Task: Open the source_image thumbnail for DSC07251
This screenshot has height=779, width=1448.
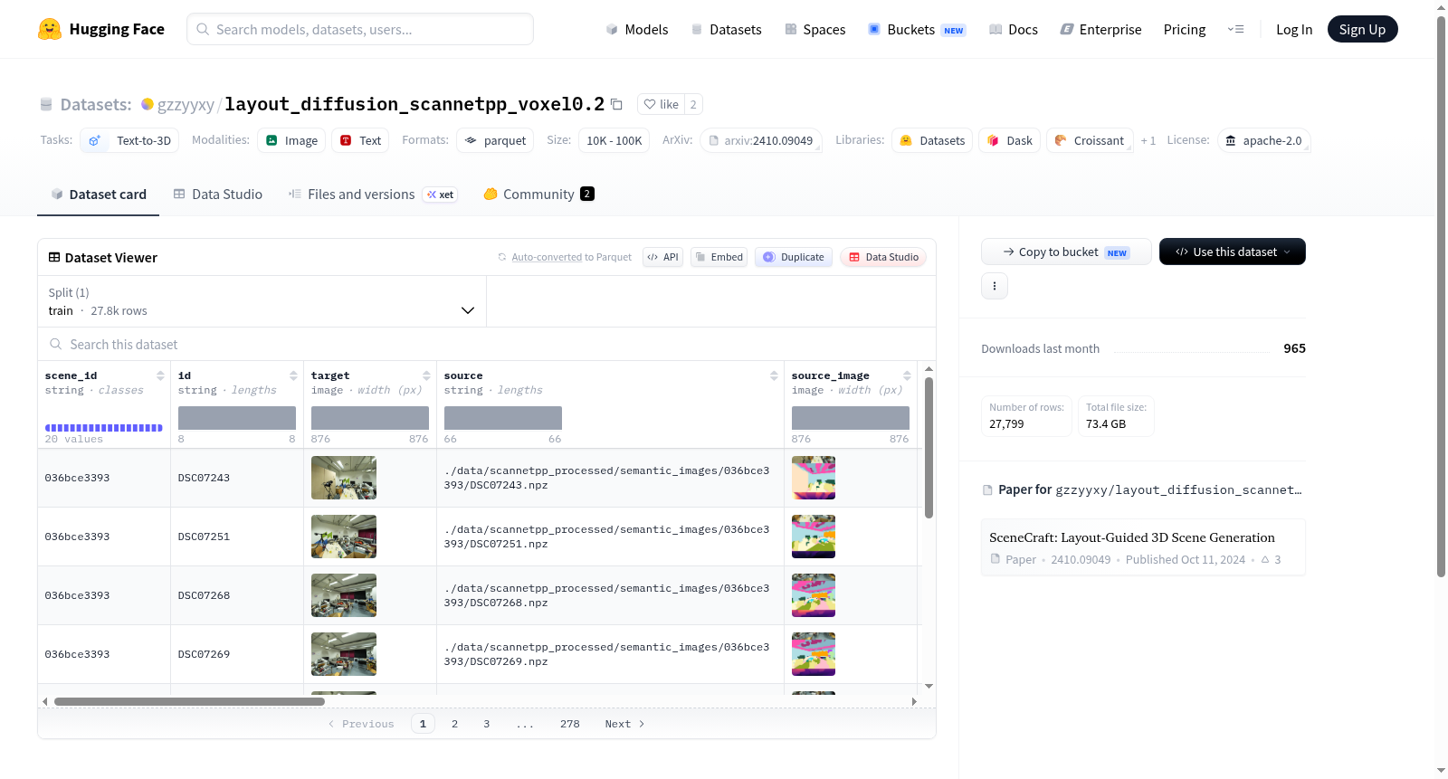Action: click(814, 537)
